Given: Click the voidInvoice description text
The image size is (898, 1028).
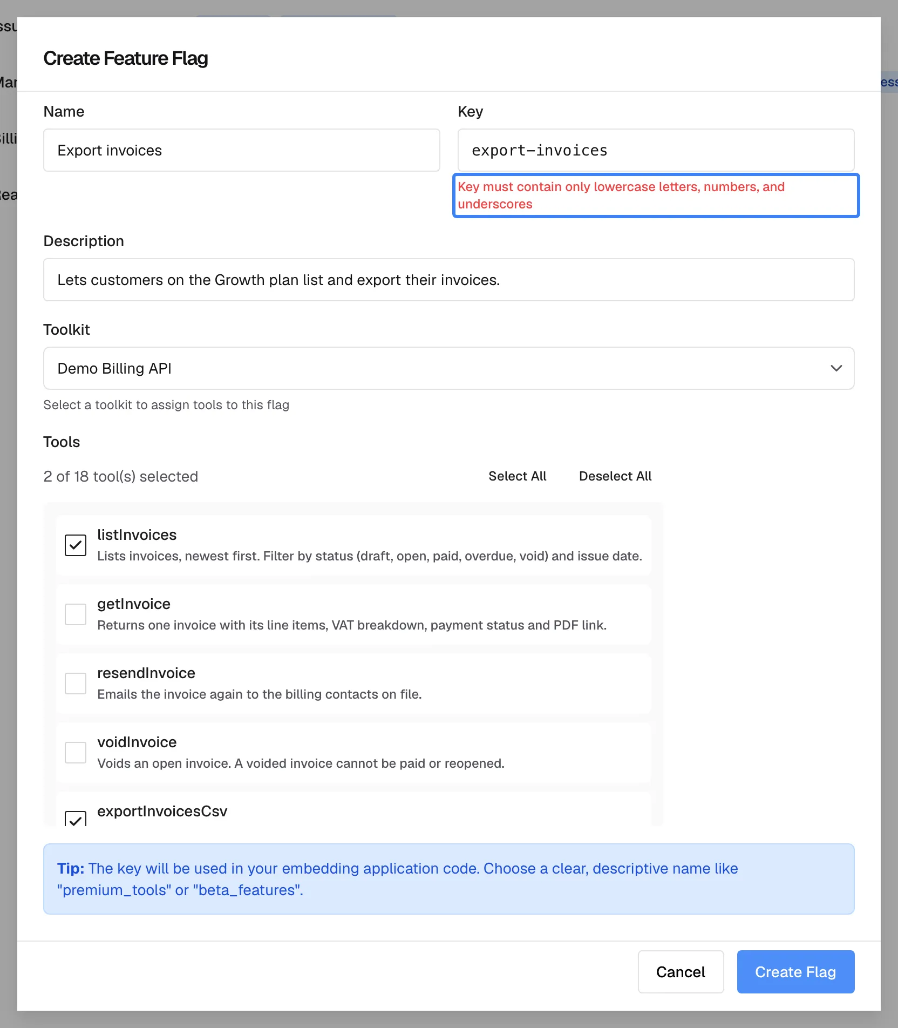Looking at the screenshot, I should [x=301, y=763].
